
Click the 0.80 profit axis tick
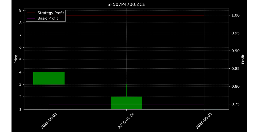point(235,86)
